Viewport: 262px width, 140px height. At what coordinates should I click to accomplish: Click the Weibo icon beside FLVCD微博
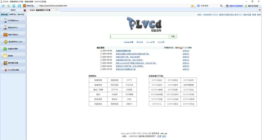point(181,48)
